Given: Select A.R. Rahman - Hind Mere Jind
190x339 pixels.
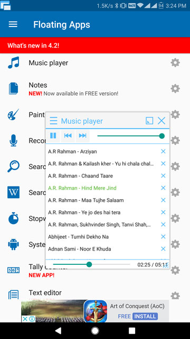Looking at the screenshot, I should click(82, 188).
